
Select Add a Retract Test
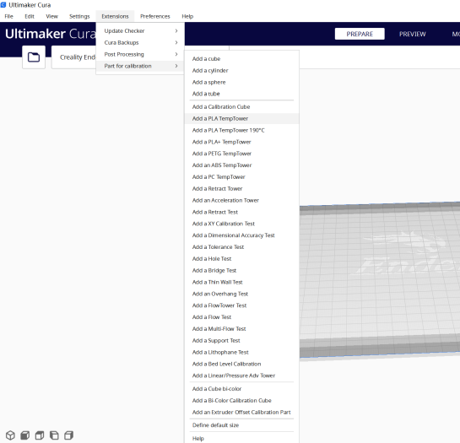click(x=241, y=212)
